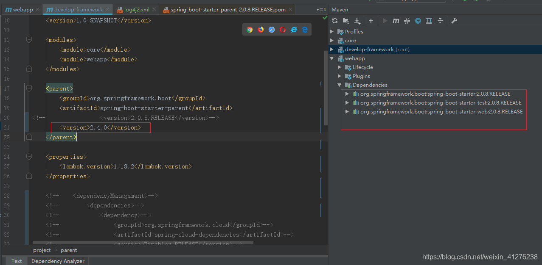Image resolution: width=542 pixels, height=265 pixels.
Task: Execute Maven goal 'm' icon
Action: coord(396,21)
